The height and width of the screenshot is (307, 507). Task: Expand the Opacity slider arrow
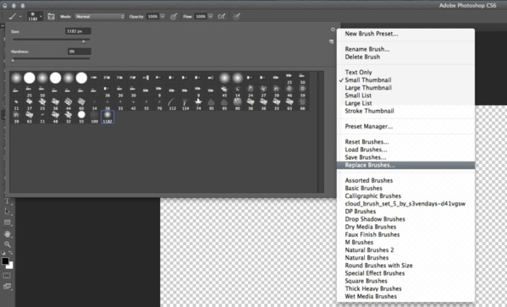[163, 16]
